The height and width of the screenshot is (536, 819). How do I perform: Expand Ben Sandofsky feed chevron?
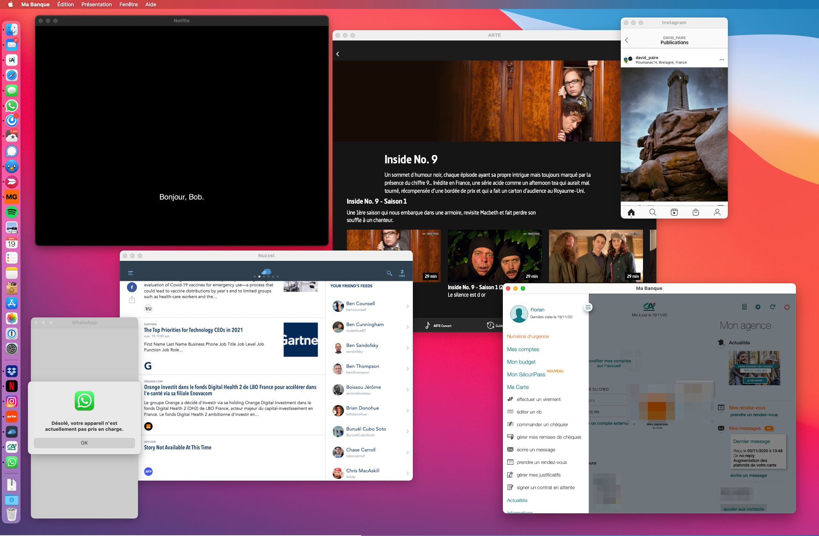(x=408, y=348)
